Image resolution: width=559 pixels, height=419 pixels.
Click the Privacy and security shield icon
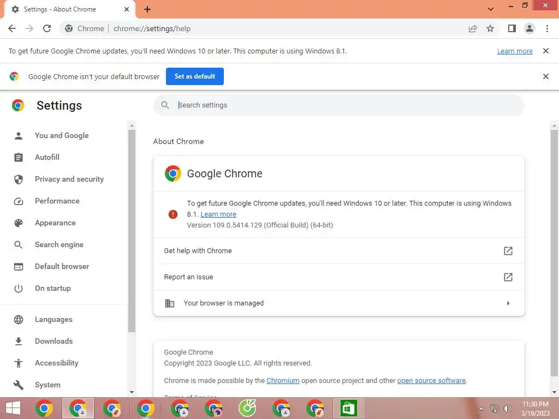click(19, 179)
